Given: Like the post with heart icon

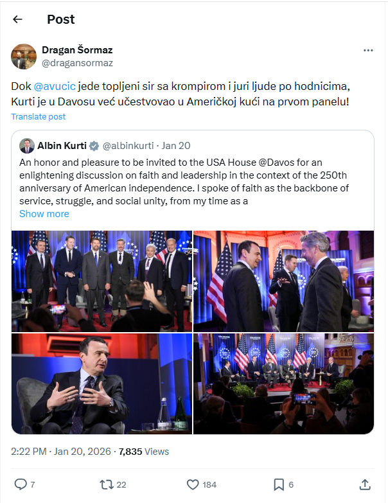Looking at the screenshot, I should [193, 484].
